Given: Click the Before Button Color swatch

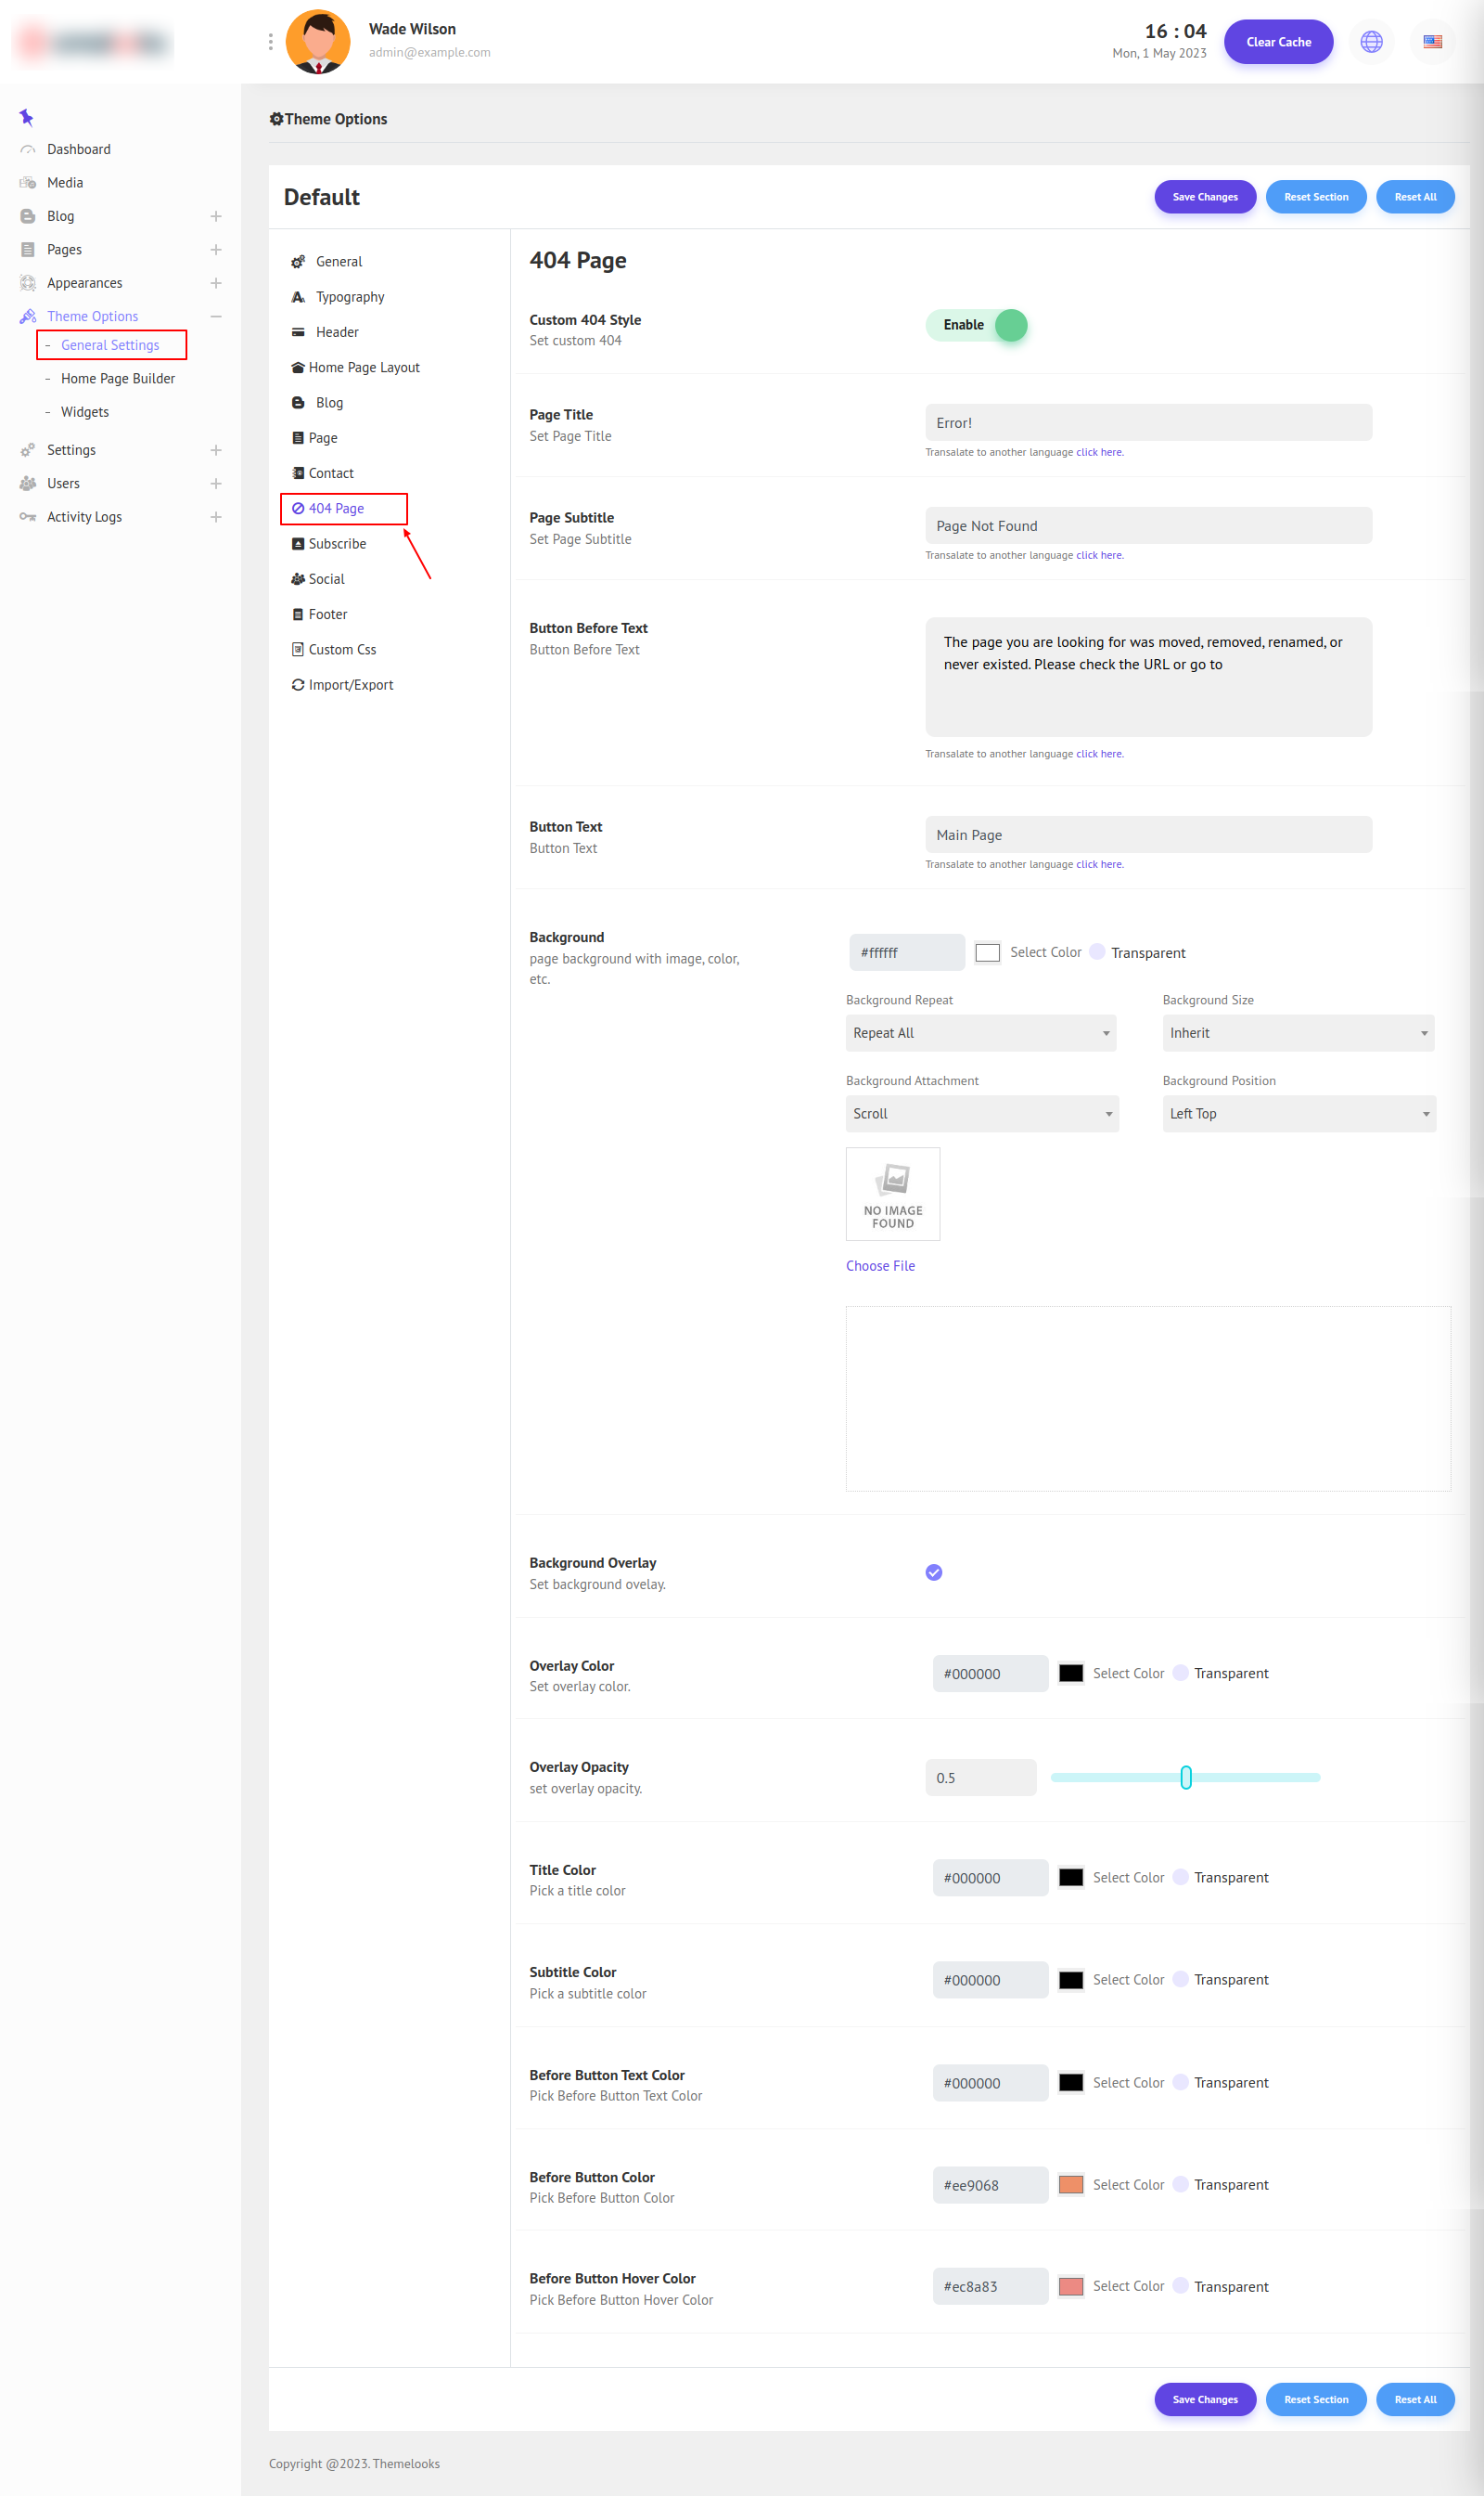Looking at the screenshot, I should [1070, 2185].
